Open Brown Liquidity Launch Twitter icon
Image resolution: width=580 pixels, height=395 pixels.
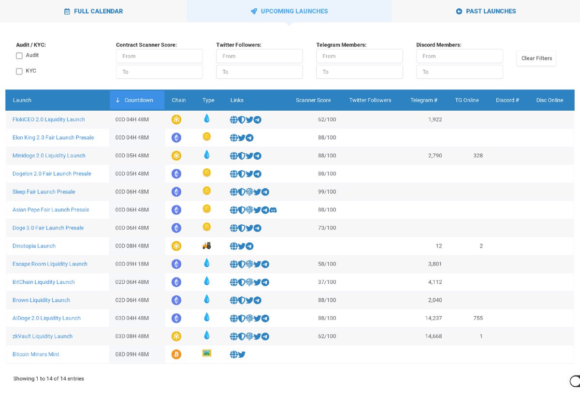tap(249, 300)
